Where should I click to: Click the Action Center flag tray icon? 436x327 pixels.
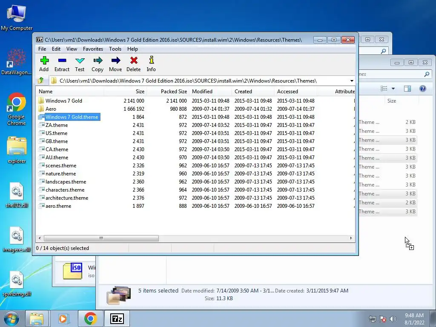click(x=383, y=319)
